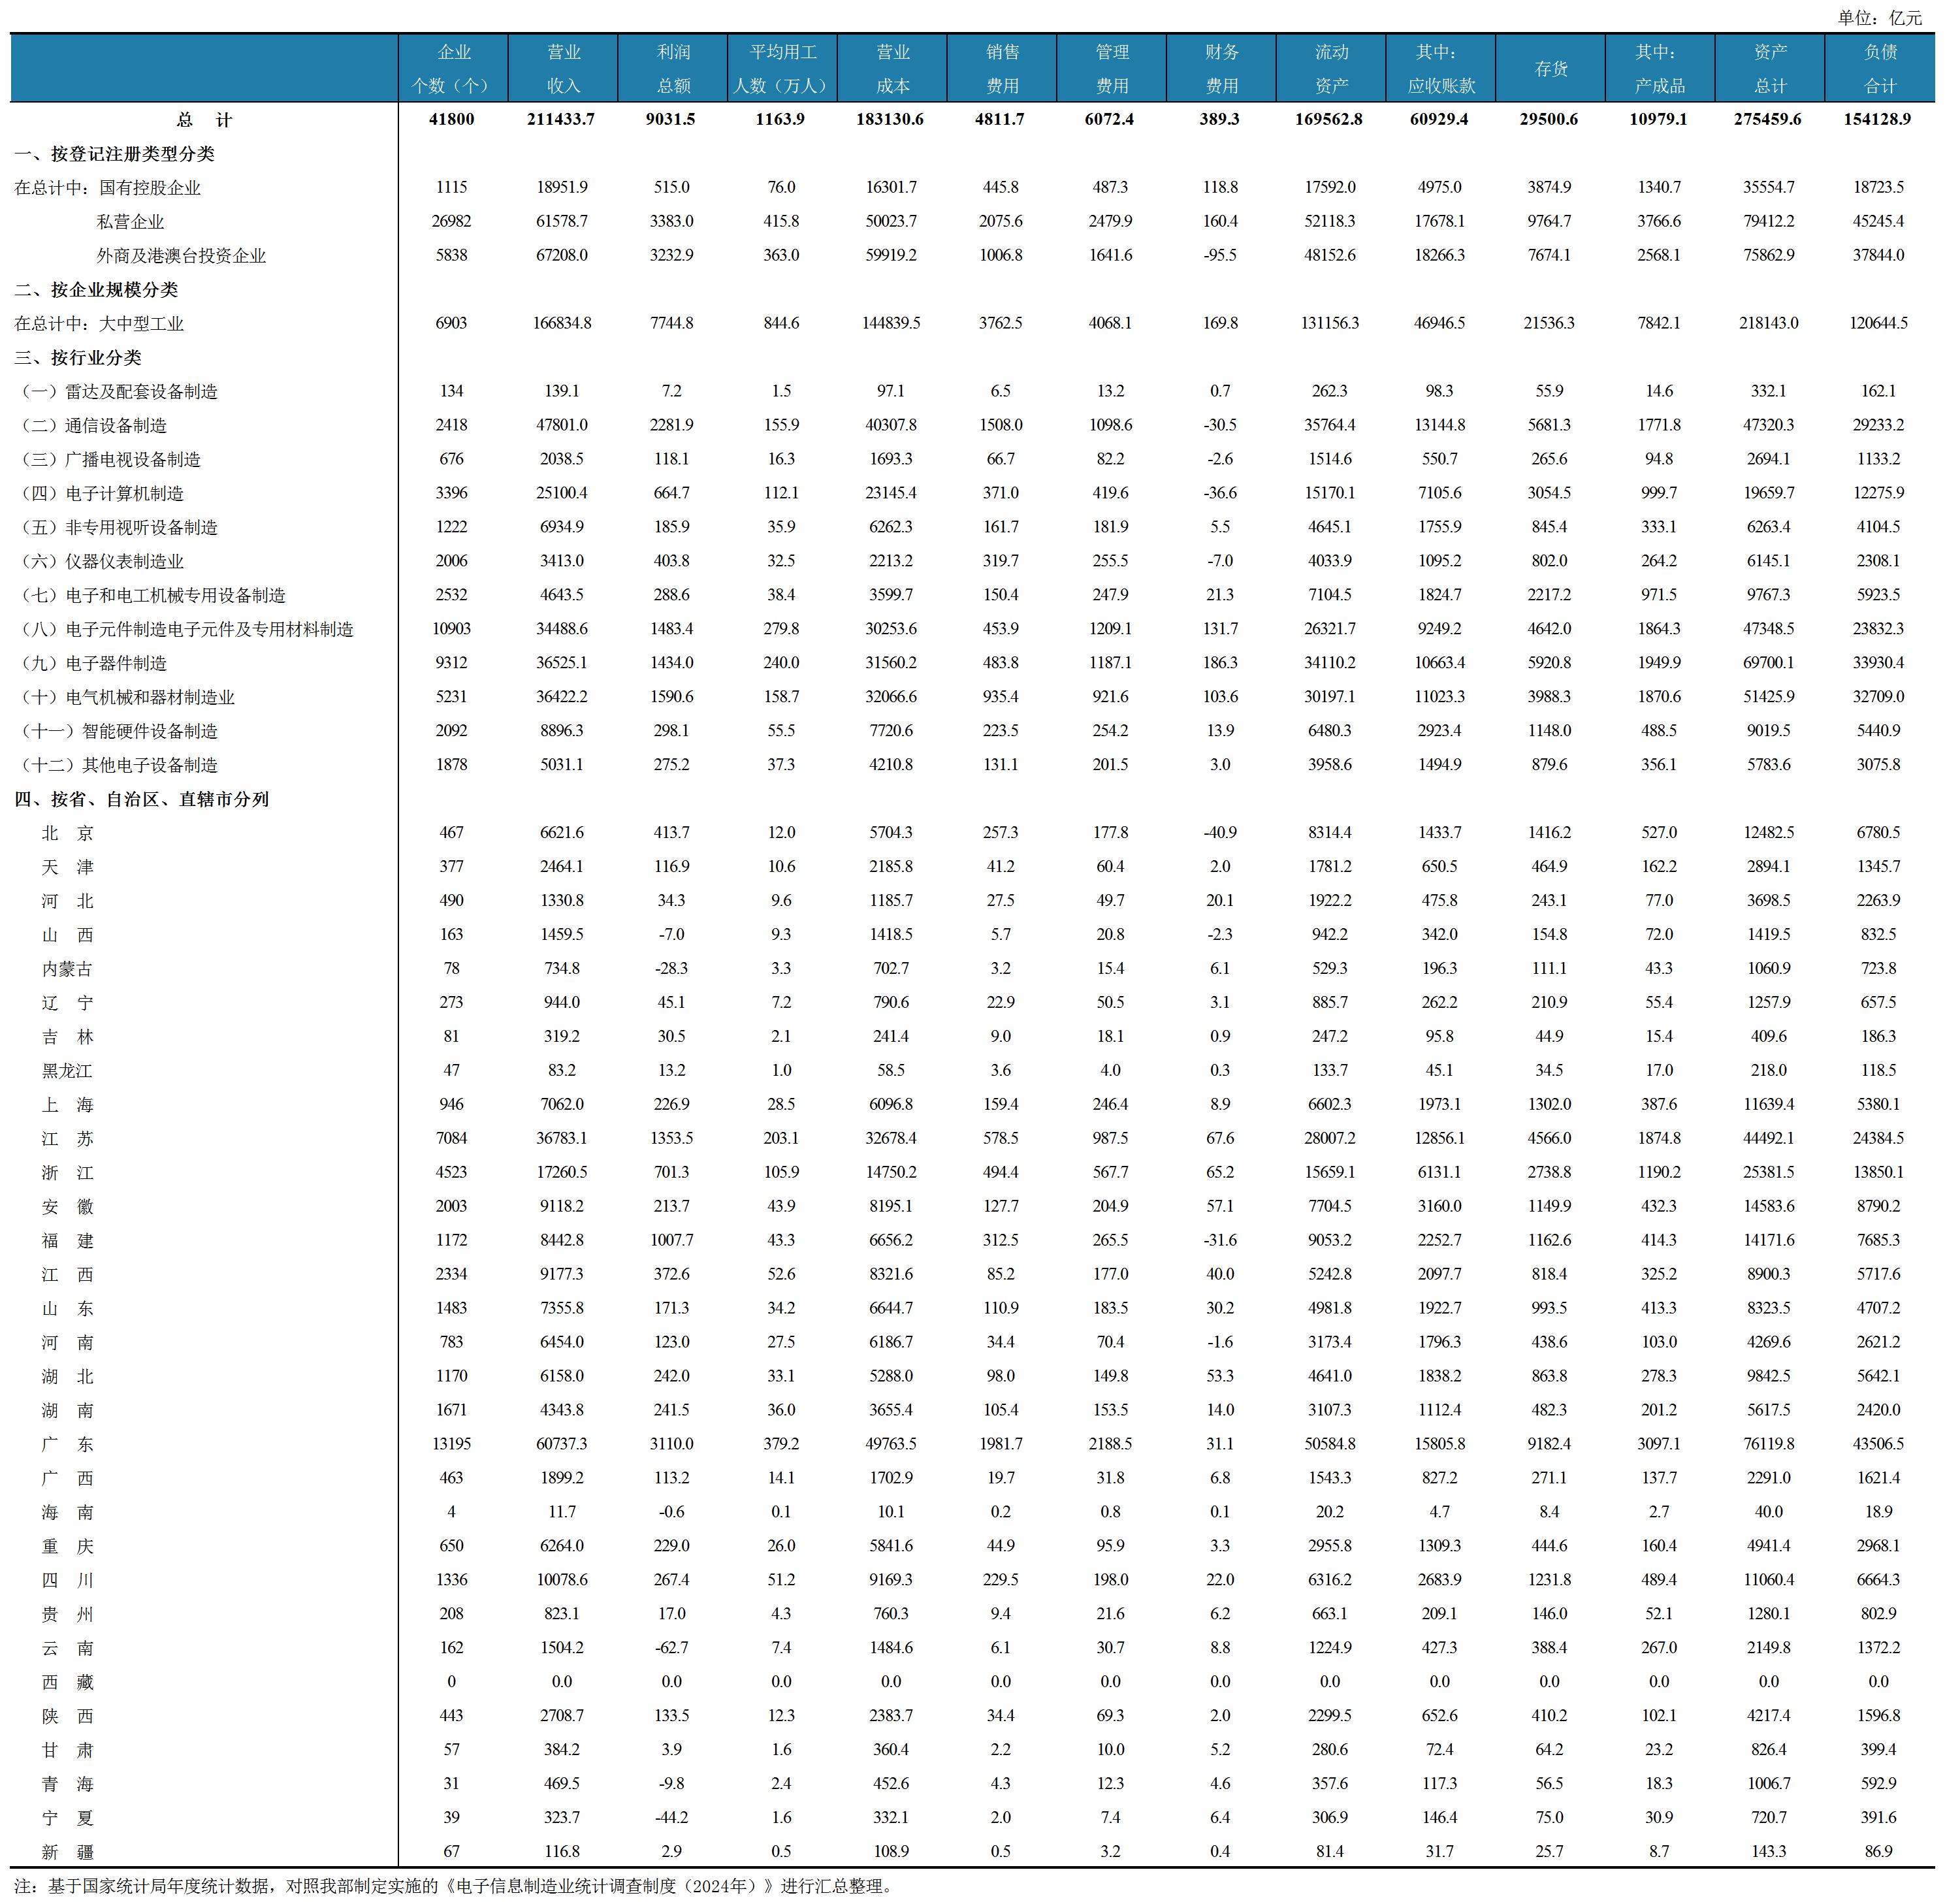This screenshot has height=1904, width=1945.
Task: Click the 存货 column header
Action: click(1550, 68)
